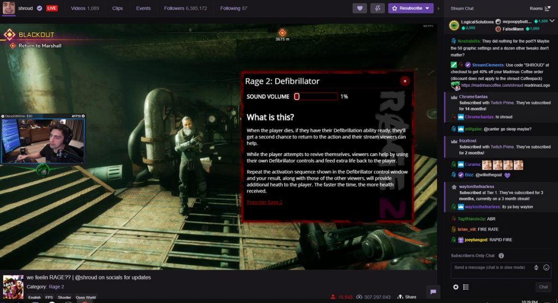Click the red LIVE badge
Screen dimensions: 558x303
click(52, 8)
